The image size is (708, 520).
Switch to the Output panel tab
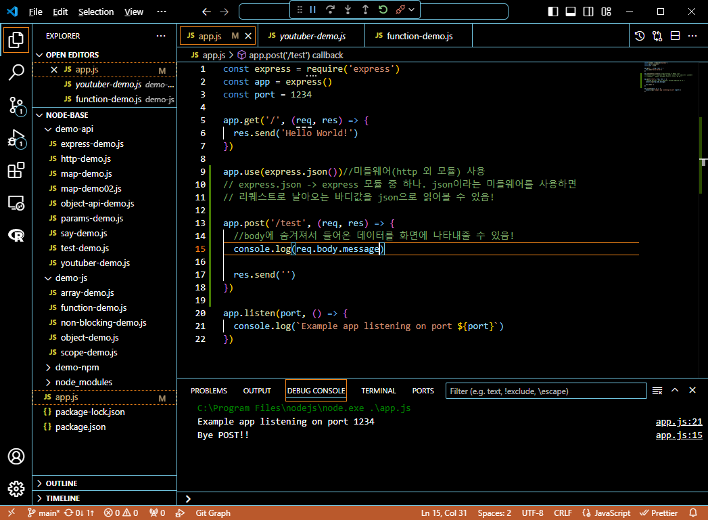point(257,391)
